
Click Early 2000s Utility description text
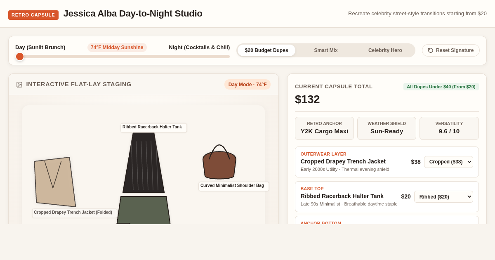coord(345,169)
